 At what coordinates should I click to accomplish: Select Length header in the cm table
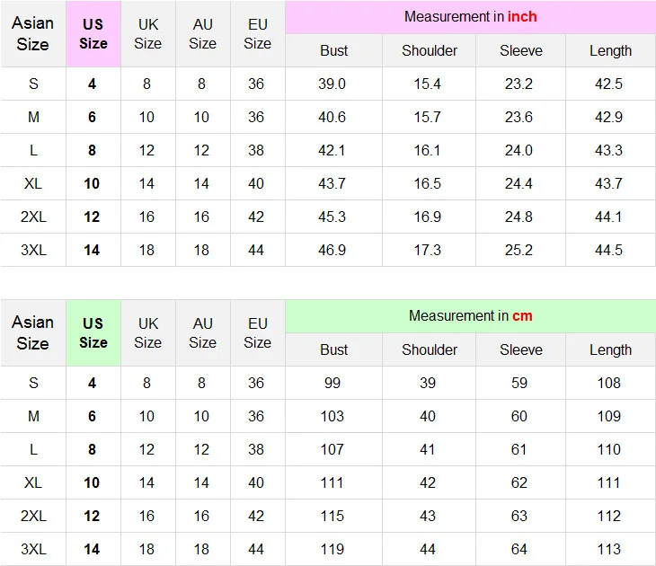point(610,349)
